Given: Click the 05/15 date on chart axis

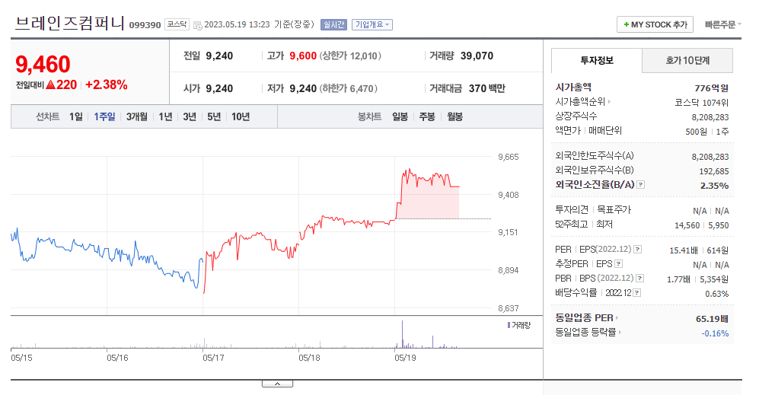Looking at the screenshot, I should 22,358.
